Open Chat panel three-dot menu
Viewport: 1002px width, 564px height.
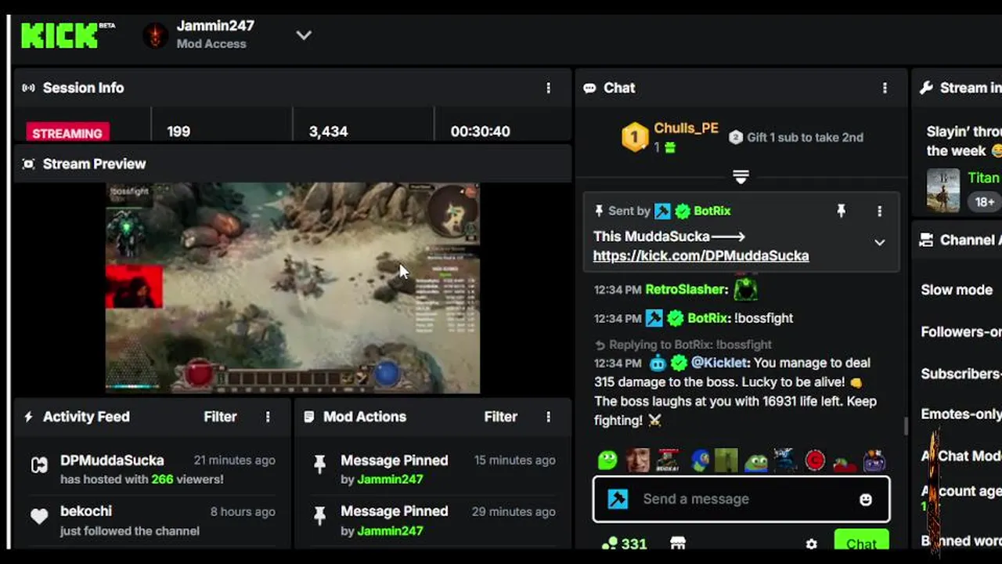tap(885, 88)
